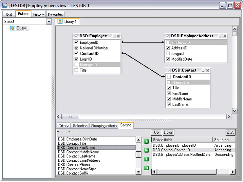The width and height of the screenshot is (243, 182).
Task: Remove all sorted fields with double-left arrow
Action: coord(146,168)
